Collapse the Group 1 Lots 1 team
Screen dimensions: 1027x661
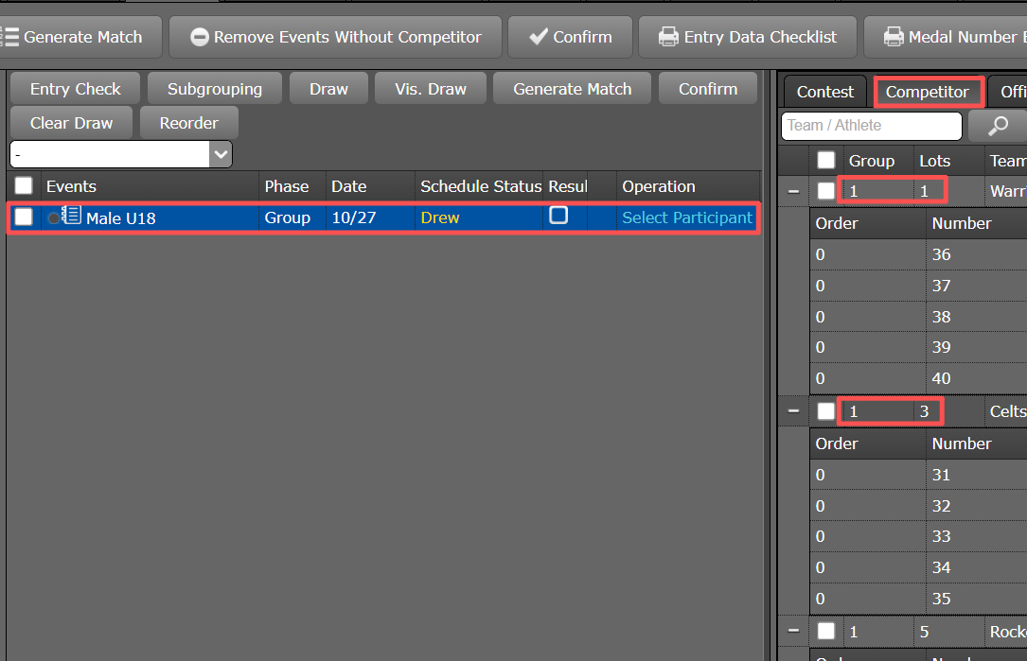(793, 191)
